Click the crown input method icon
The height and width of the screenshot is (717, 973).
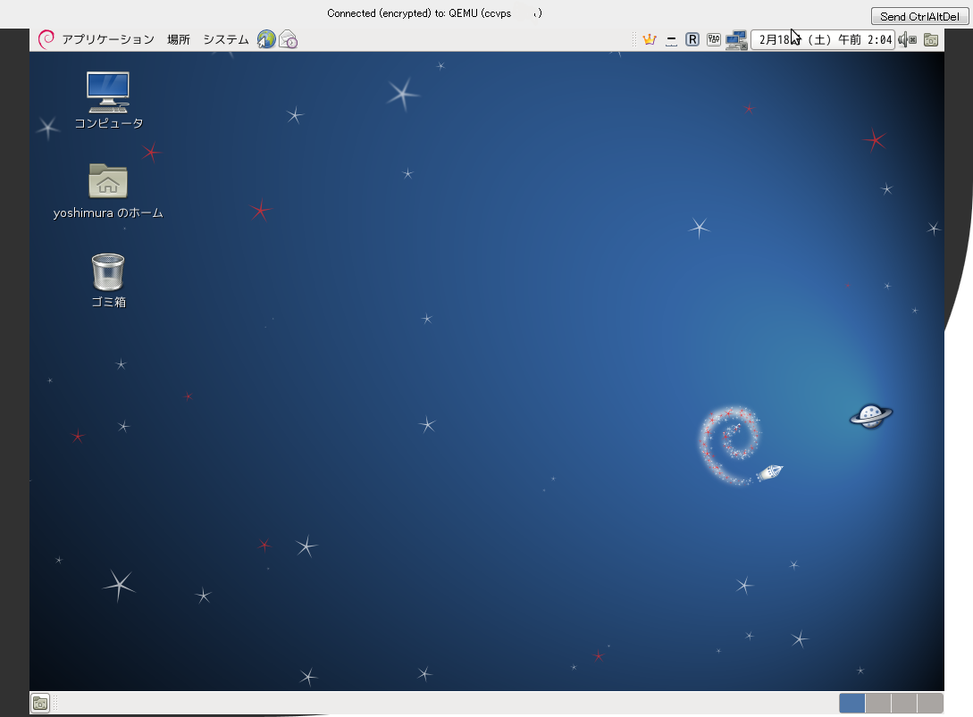tap(650, 39)
